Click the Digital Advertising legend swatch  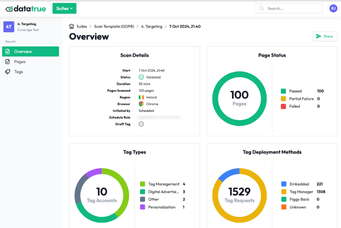click(x=142, y=192)
